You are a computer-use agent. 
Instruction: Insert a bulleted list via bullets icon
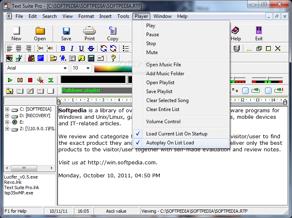coord(126,48)
